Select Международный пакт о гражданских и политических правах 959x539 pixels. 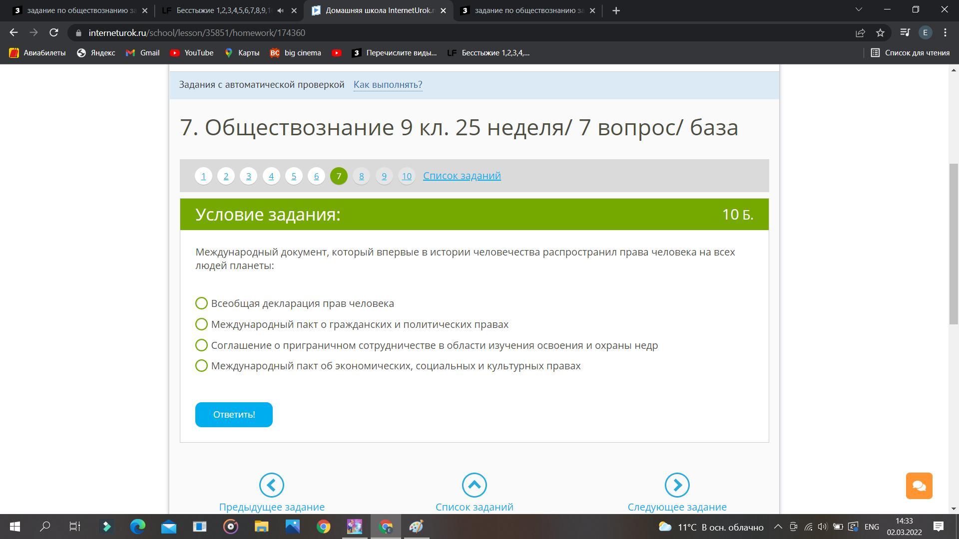pyautogui.click(x=201, y=324)
